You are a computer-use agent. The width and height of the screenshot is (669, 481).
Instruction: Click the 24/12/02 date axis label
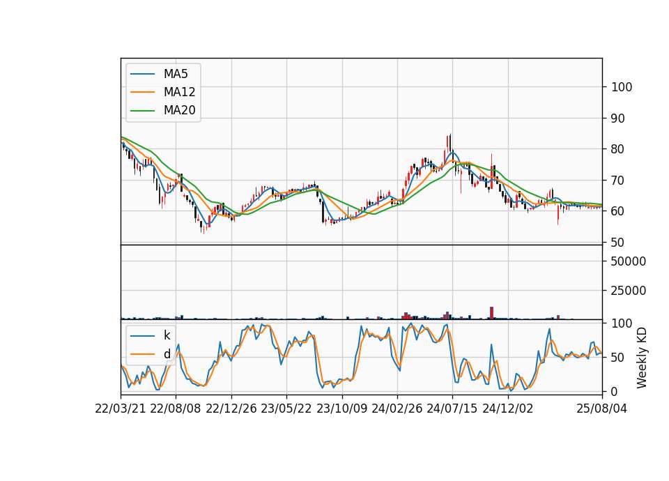point(508,409)
